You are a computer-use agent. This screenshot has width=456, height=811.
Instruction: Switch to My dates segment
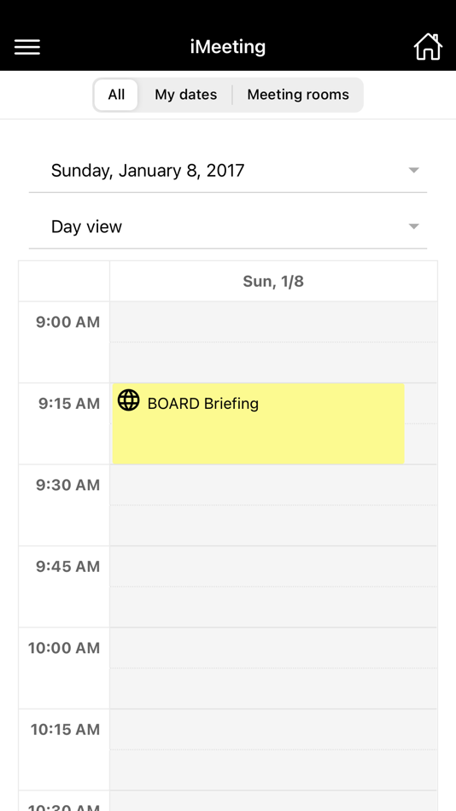pyautogui.click(x=186, y=95)
